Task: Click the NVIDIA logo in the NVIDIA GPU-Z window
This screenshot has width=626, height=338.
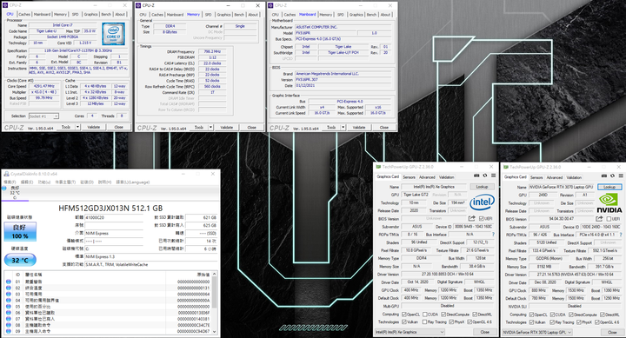Action: (609, 203)
